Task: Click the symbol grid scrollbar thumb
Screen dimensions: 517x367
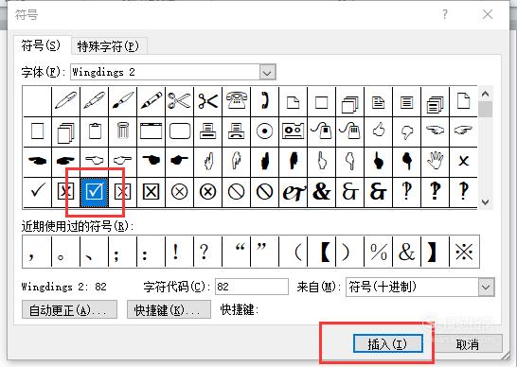Action: [x=485, y=110]
